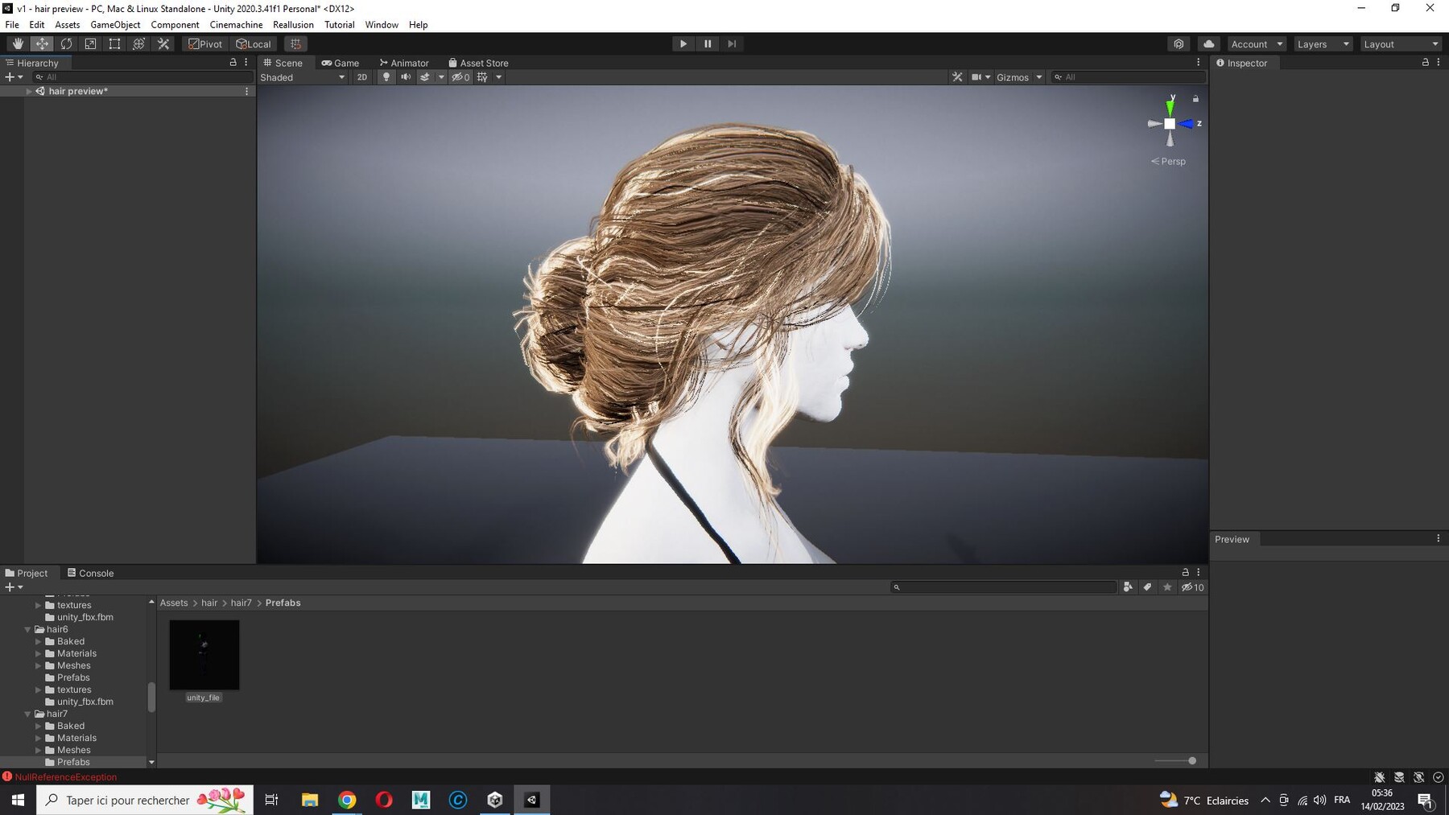Click the Hierarchy search field
The width and height of the screenshot is (1449, 815).
142,77
